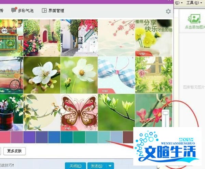Expand the send options dropdown arrow
The image size is (205, 169).
tap(110, 166)
